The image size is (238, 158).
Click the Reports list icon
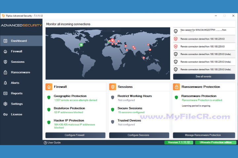[5, 93]
